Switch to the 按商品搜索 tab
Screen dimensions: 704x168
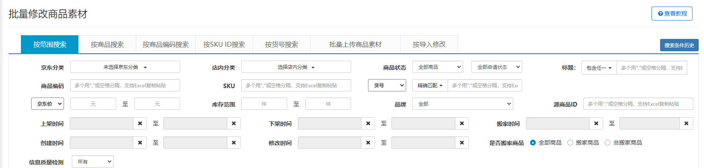107,45
